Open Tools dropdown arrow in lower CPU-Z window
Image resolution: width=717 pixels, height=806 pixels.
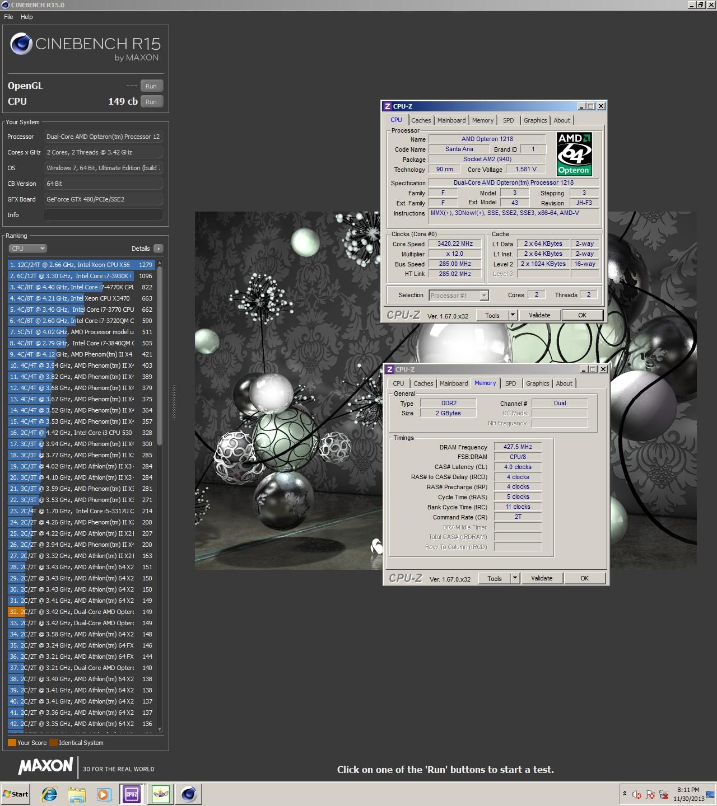tap(515, 579)
